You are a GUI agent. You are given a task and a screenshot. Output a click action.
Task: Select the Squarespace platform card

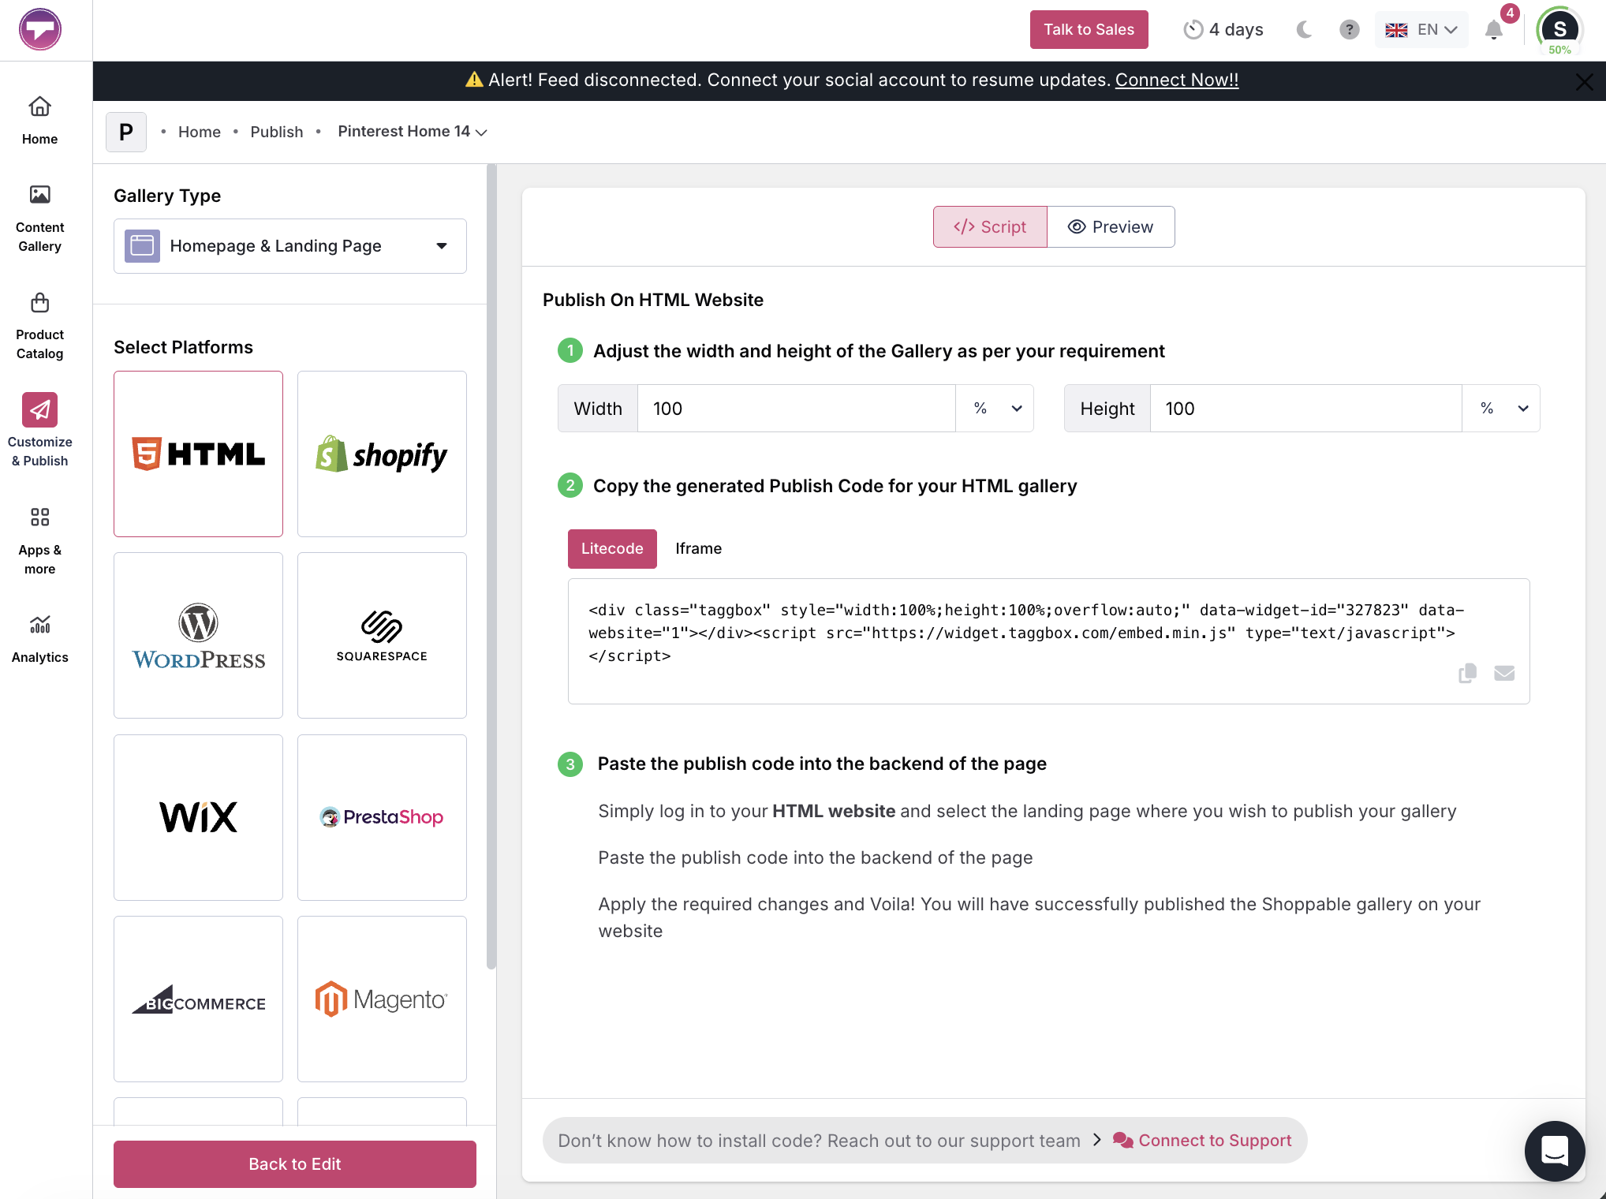pos(382,635)
